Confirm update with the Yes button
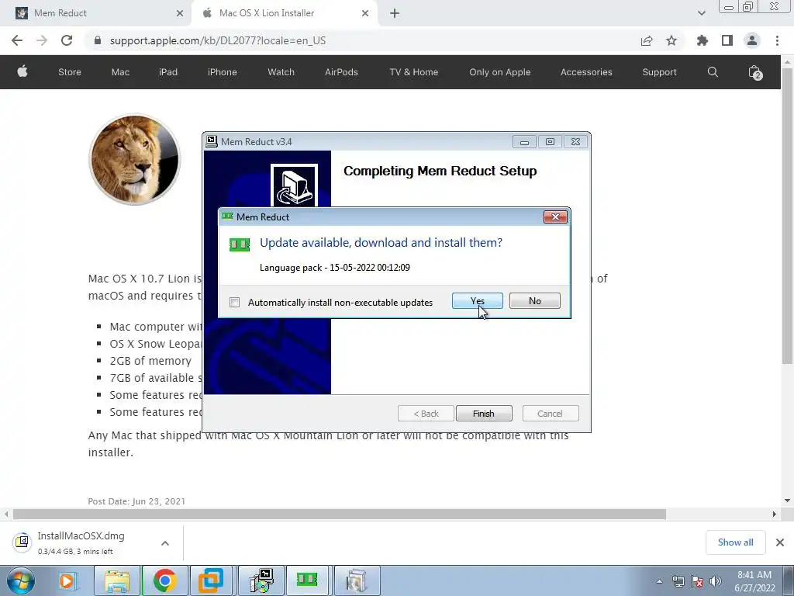 [x=477, y=301]
